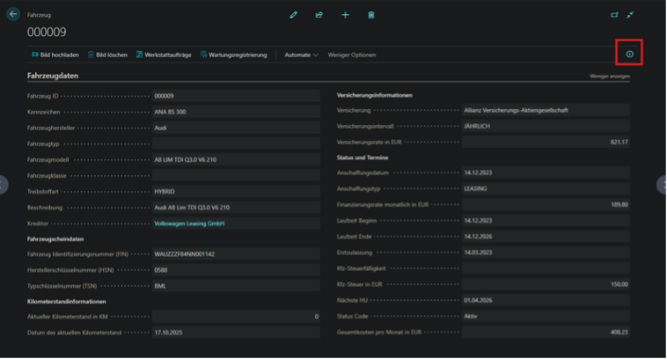Click the Treibstoffart field showing HYBRID
The height and width of the screenshot is (359, 667).
(x=234, y=189)
